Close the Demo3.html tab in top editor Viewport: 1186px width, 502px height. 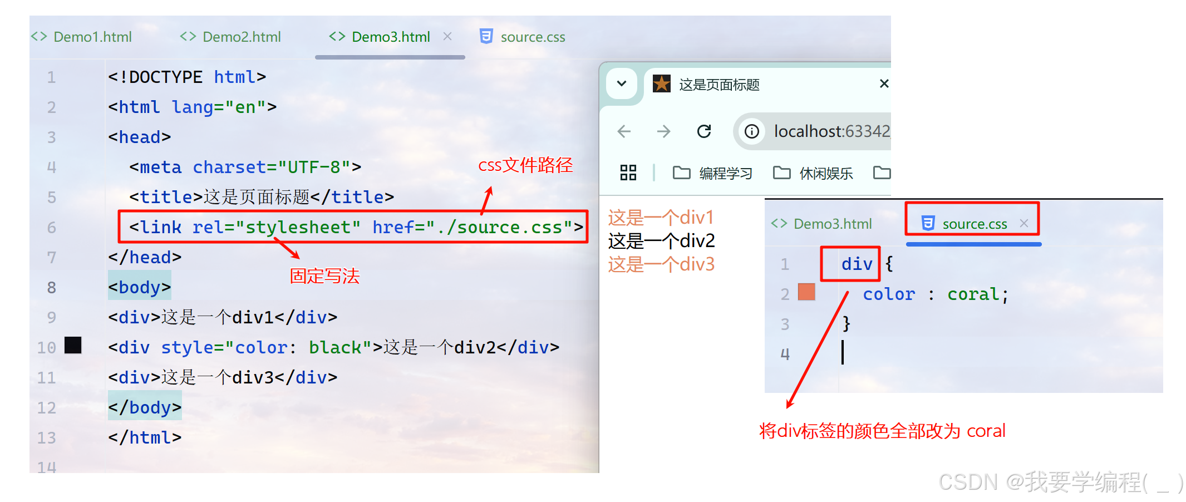tap(447, 36)
